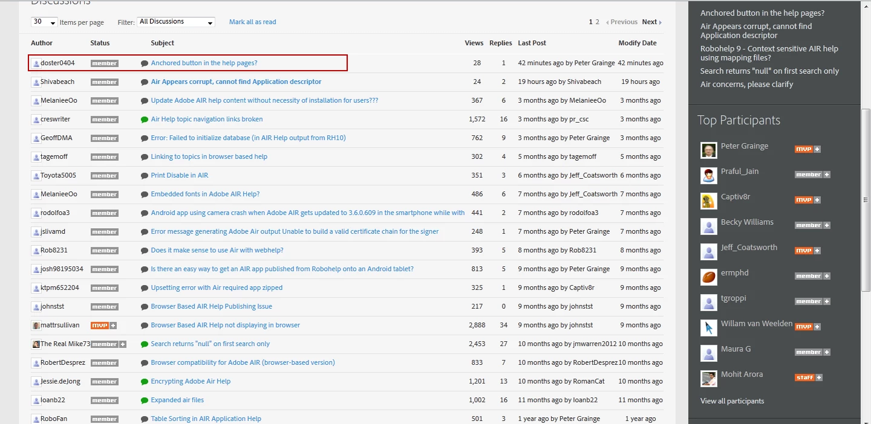Sort by the Author column header

(42, 43)
